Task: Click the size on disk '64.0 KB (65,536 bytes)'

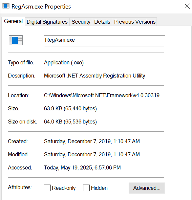Action: (x=70, y=122)
